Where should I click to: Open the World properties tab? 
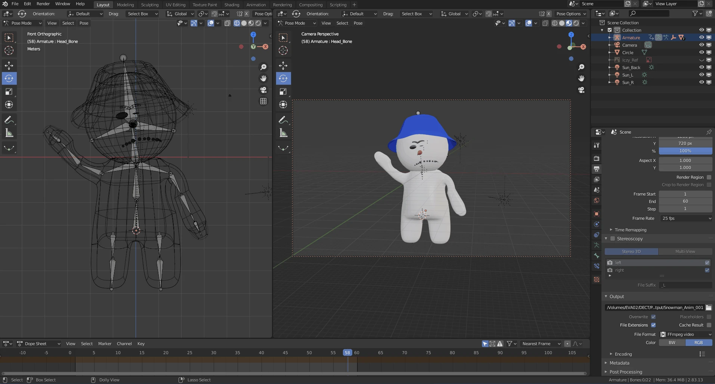[597, 200]
